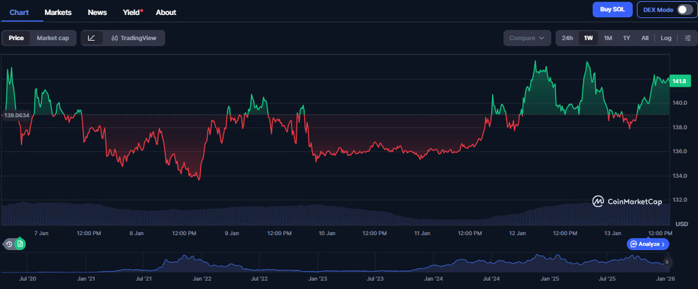Select Price chart view
Image resolution: width=698 pixels, height=289 pixels.
pos(16,38)
